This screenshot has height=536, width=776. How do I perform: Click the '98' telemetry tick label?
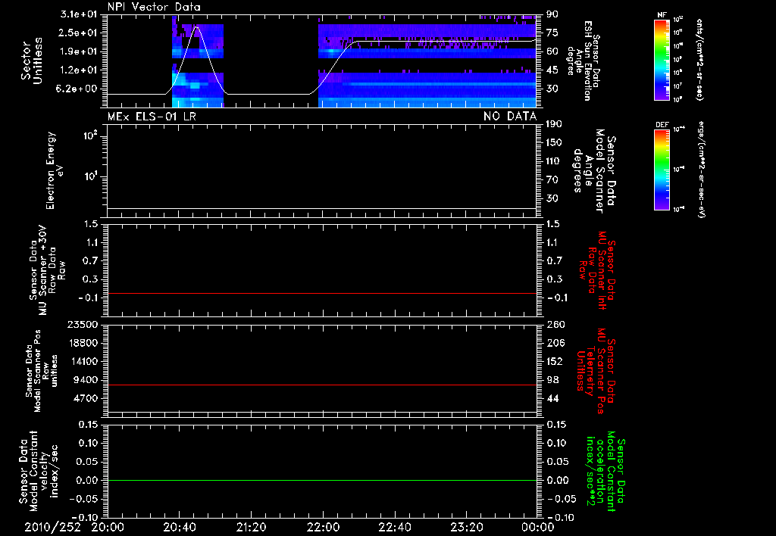tap(552, 380)
